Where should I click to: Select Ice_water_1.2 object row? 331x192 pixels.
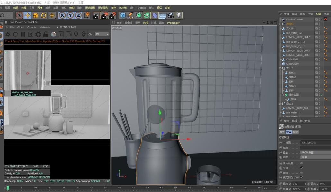coord(294,33)
